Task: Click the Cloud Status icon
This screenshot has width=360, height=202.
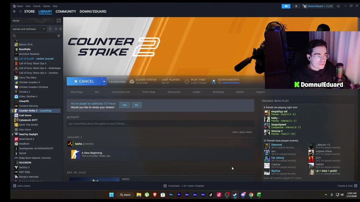Action: [132, 81]
